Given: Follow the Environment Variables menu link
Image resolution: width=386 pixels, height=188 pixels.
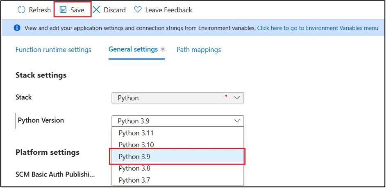Looking at the screenshot, I should coord(318,28).
